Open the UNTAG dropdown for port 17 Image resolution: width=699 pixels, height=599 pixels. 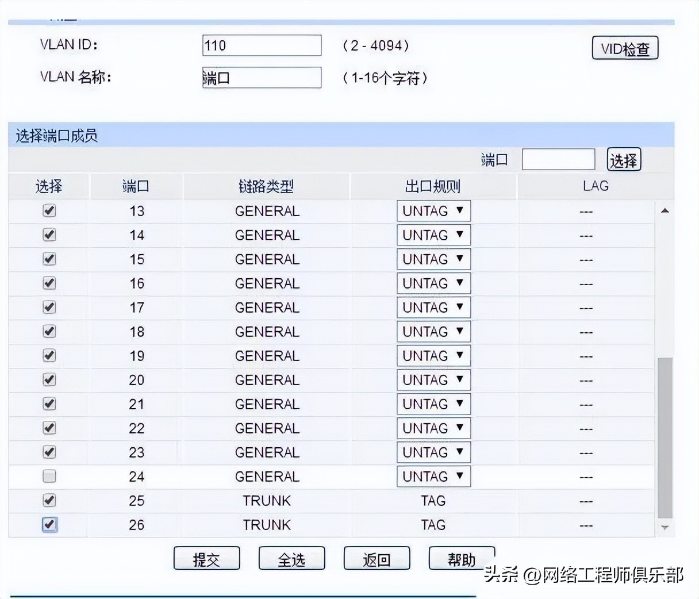click(x=433, y=307)
